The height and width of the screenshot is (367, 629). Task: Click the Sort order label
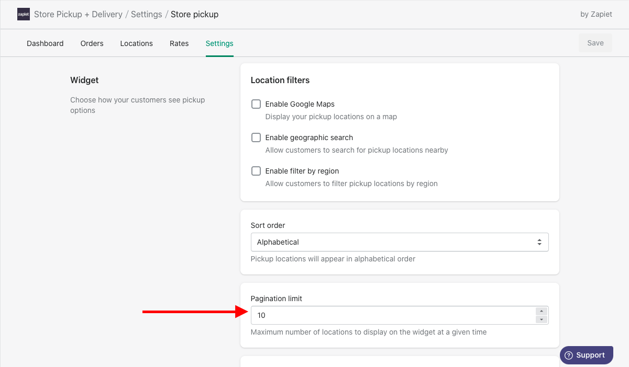click(x=268, y=225)
